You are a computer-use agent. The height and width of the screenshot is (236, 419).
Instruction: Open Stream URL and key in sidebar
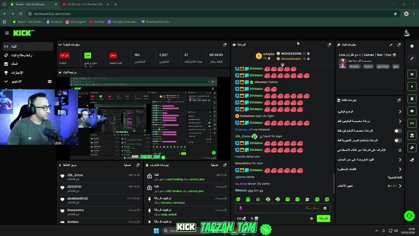[x=27, y=55]
